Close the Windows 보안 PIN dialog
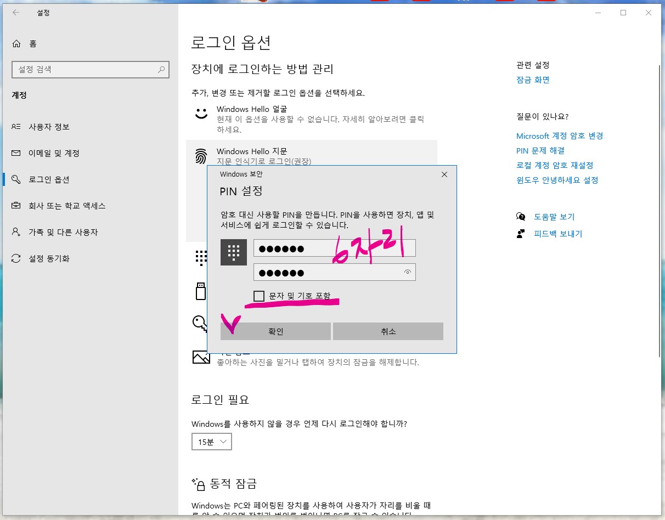 (x=444, y=174)
